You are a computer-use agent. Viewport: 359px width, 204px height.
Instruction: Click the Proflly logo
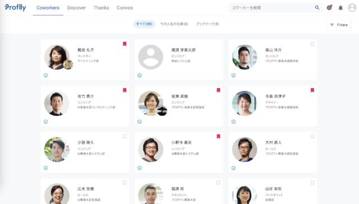15,7
